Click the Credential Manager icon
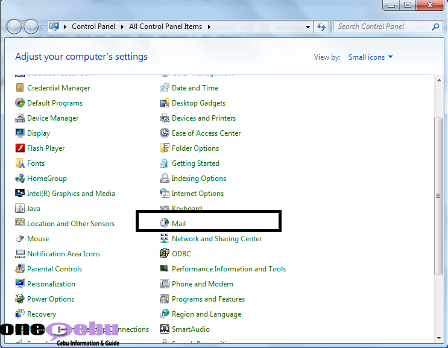Viewport: 448px width, 348px height. pyautogui.click(x=20, y=87)
